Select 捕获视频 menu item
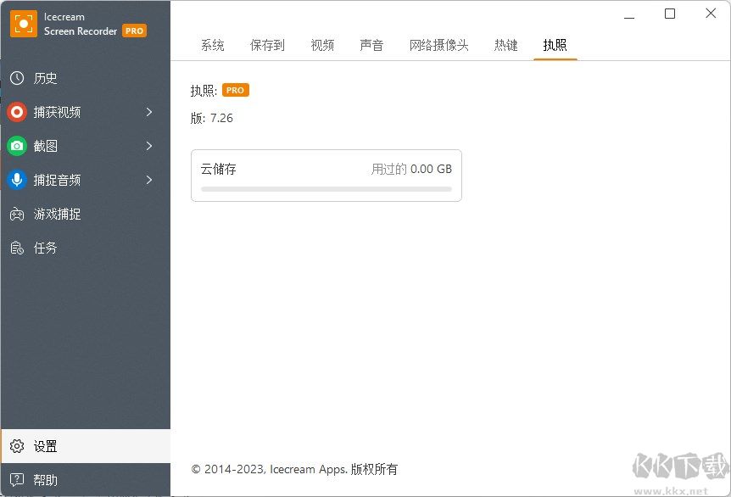The width and height of the screenshot is (731, 497). click(x=86, y=112)
